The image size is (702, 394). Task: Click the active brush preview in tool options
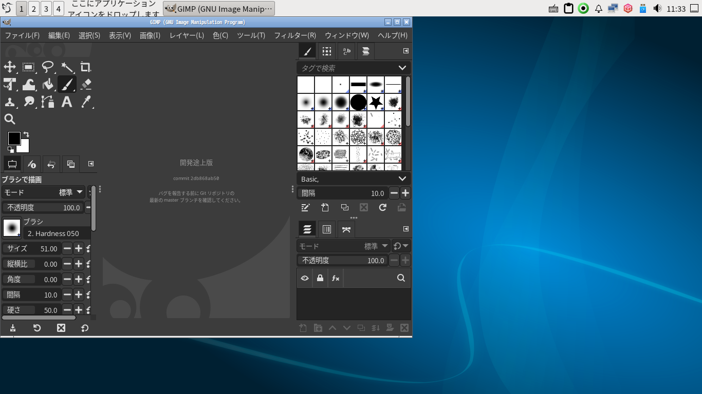pyautogui.click(x=12, y=228)
